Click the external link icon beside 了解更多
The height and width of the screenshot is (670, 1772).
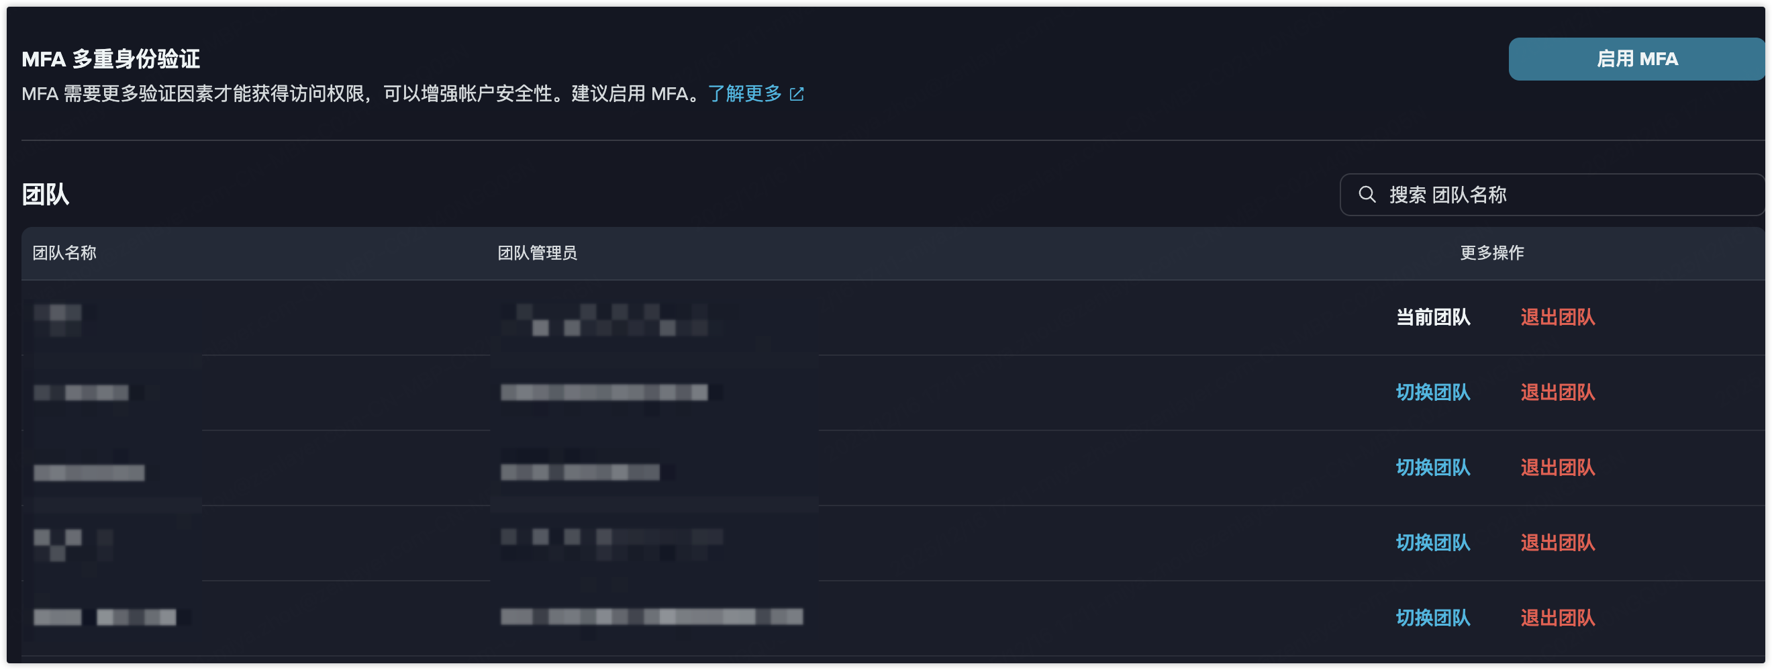pyautogui.click(x=797, y=94)
